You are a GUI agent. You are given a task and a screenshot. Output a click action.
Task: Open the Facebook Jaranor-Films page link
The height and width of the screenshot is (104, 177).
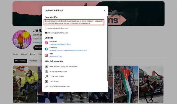pyautogui.click(x=68, y=50)
